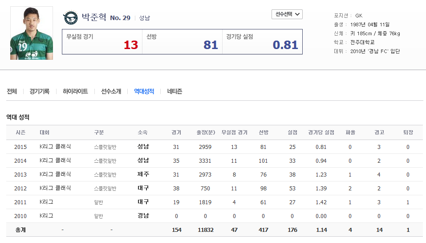The width and height of the screenshot is (426, 243).
Task: Click 1.39 value in 2012 row
Action: coord(321,189)
